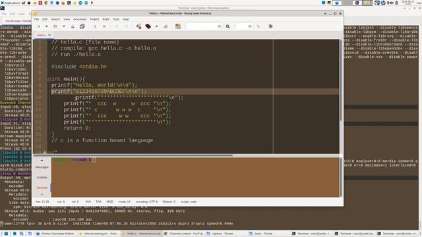Open the Build menu
Screen dimensions: 422x237
pyautogui.click(x=105, y=19)
